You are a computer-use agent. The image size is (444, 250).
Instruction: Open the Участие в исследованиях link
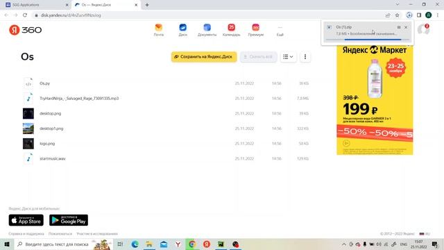pyautogui.click(x=97, y=234)
